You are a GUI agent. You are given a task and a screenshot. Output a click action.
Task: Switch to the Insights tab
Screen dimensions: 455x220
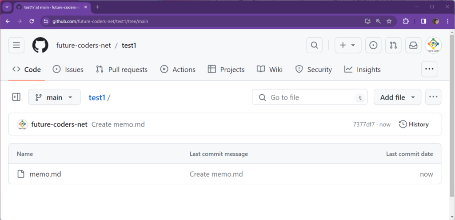(x=363, y=69)
